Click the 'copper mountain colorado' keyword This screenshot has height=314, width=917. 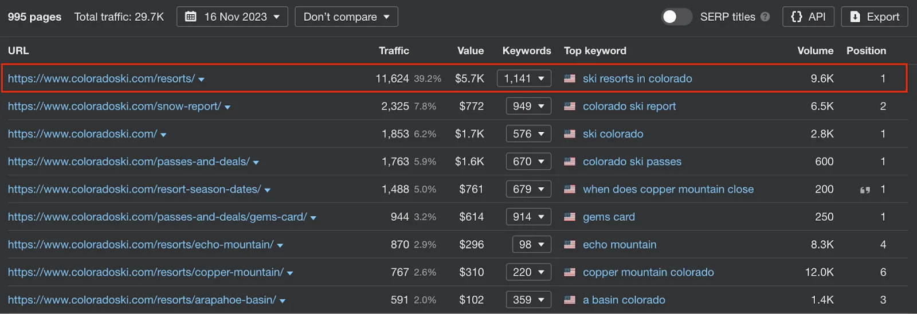point(648,272)
